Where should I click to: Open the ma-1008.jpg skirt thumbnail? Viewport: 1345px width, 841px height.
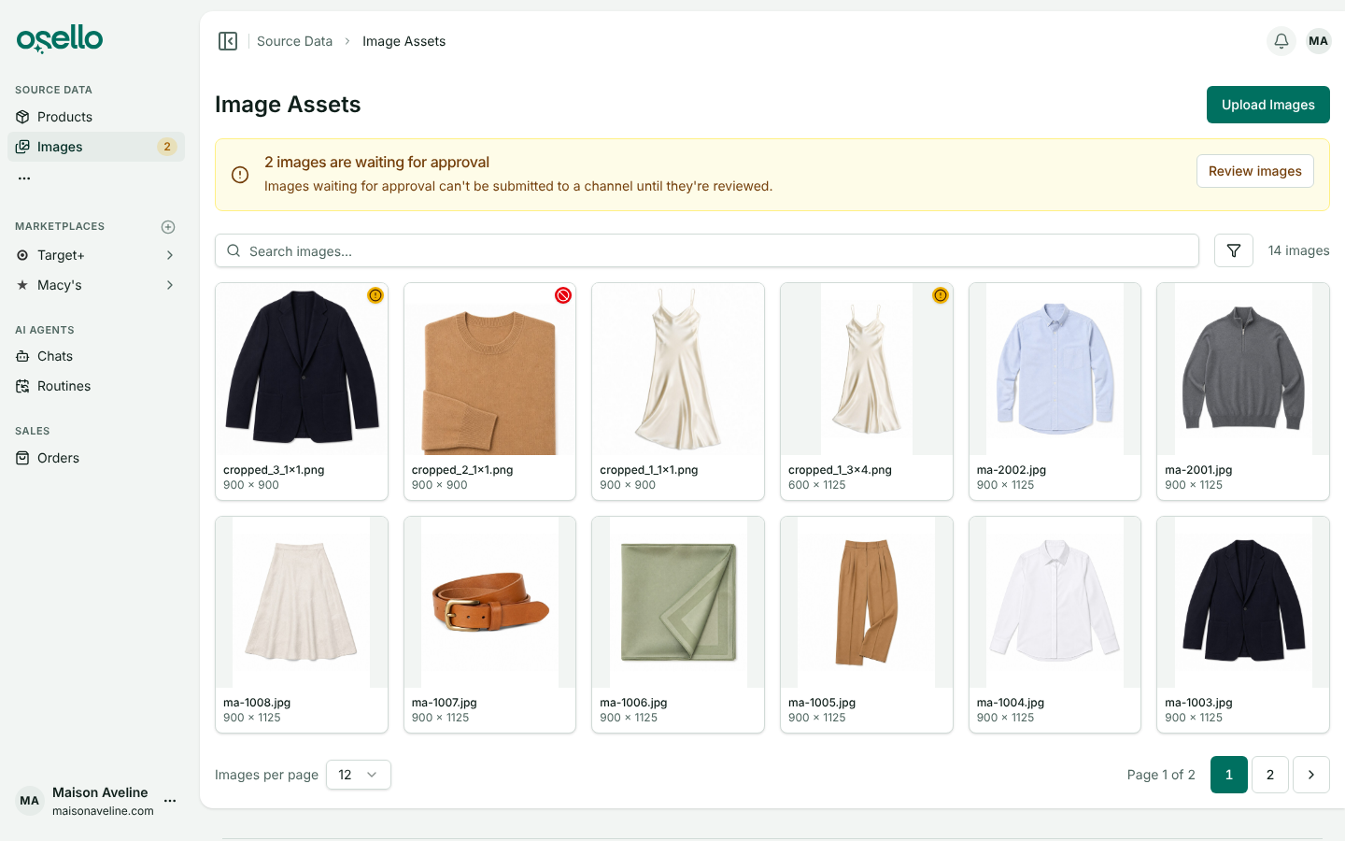click(302, 602)
